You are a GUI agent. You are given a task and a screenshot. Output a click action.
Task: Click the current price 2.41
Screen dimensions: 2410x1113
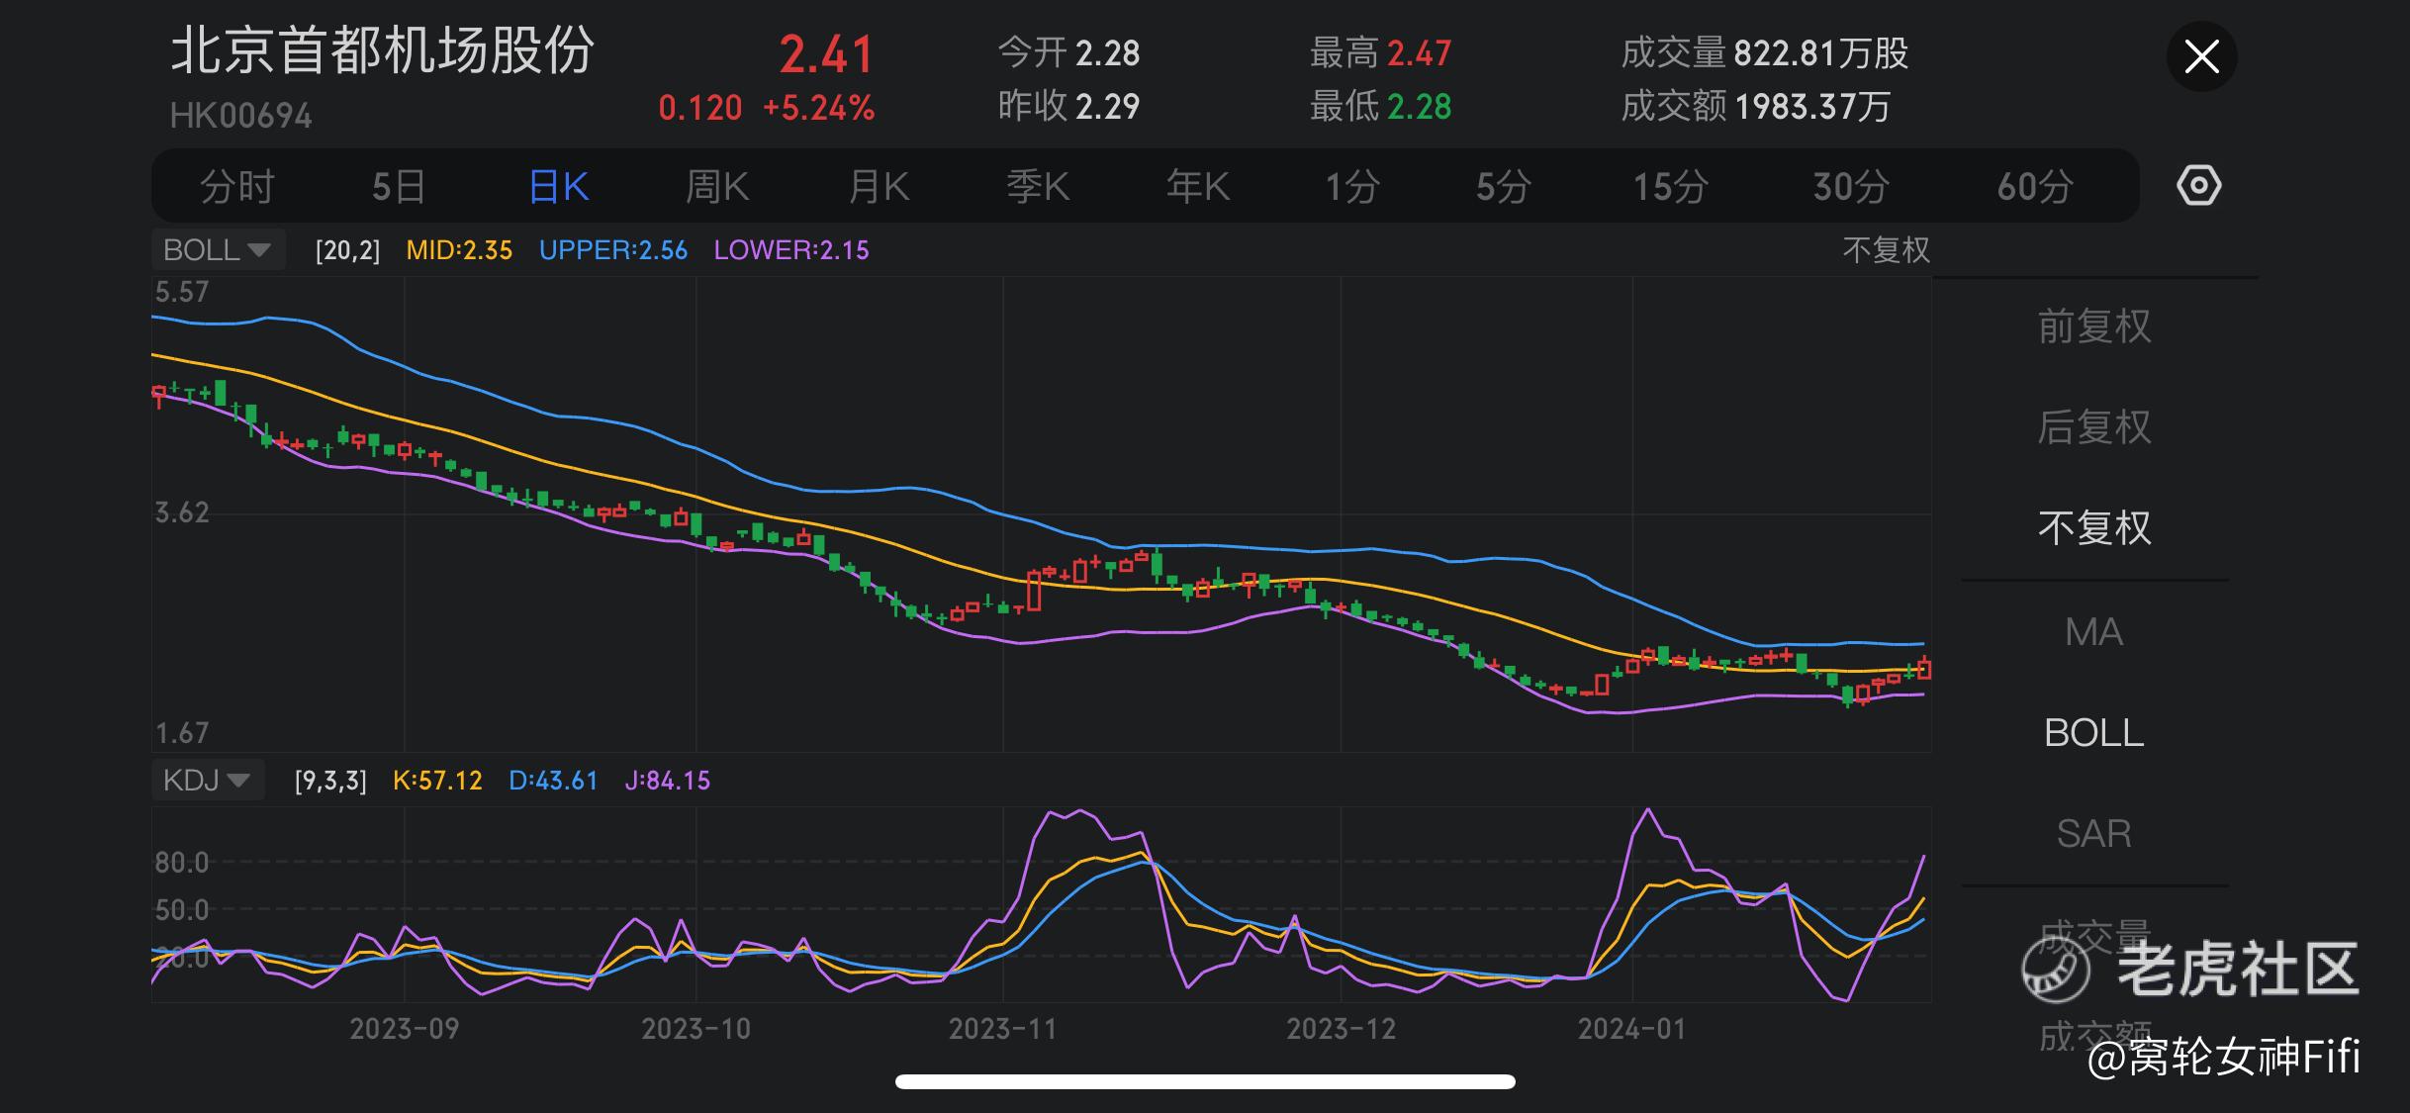tap(827, 54)
